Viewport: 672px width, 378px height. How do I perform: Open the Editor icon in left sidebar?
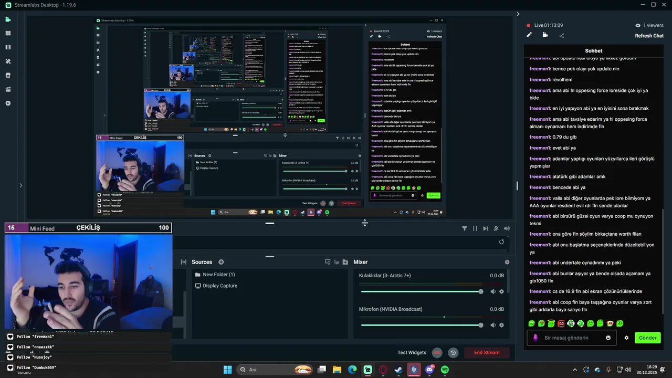click(x=8, y=19)
